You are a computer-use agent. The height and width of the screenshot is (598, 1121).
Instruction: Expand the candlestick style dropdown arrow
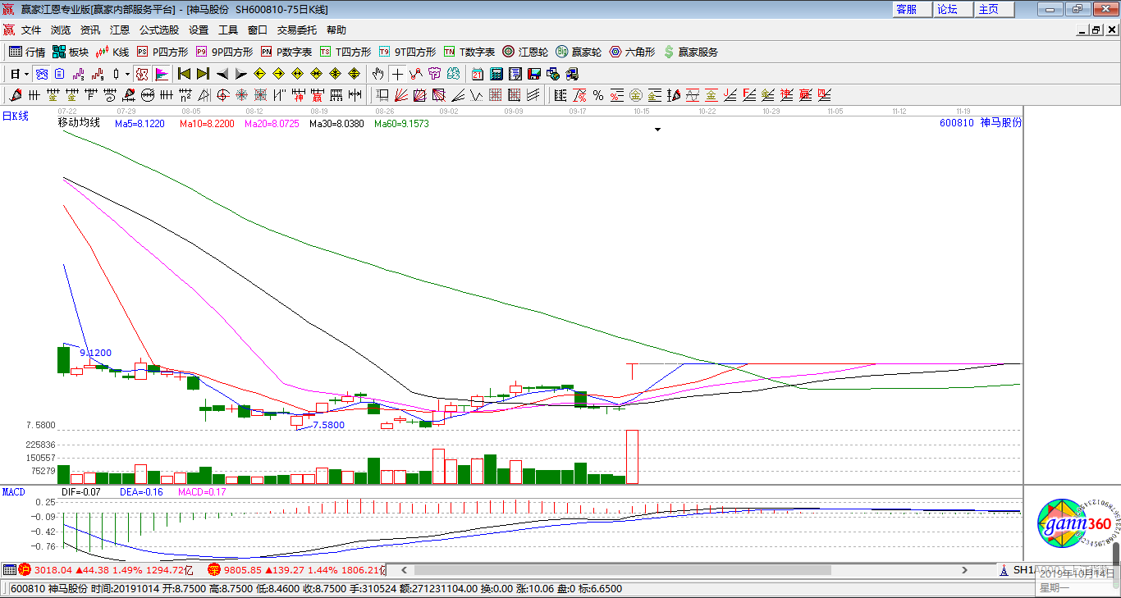click(x=127, y=74)
